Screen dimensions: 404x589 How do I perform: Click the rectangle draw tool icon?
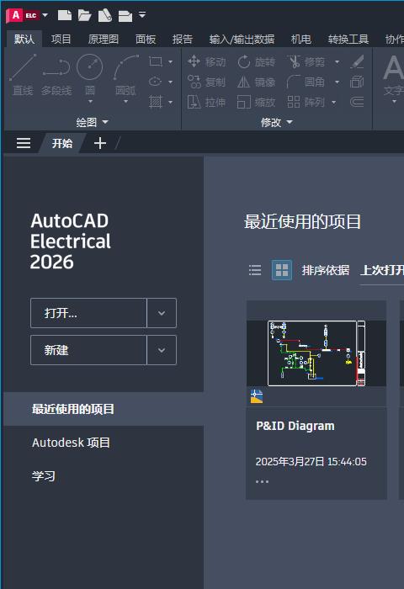pyautogui.click(x=156, y=61)
